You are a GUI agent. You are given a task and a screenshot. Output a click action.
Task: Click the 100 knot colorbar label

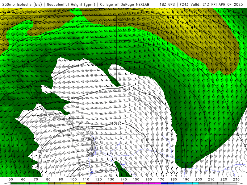pyautogui.click(x=73, y=179)
